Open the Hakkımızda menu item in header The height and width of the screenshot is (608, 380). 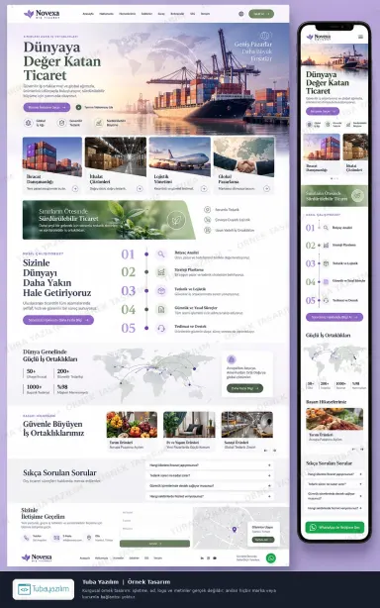pyautogui.click(x=106, y=14)
